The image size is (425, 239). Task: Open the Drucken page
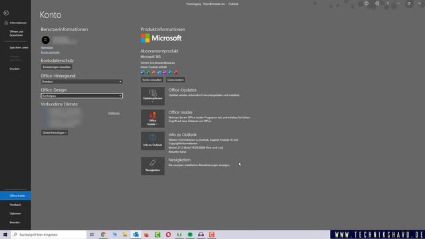pos(15,69)
